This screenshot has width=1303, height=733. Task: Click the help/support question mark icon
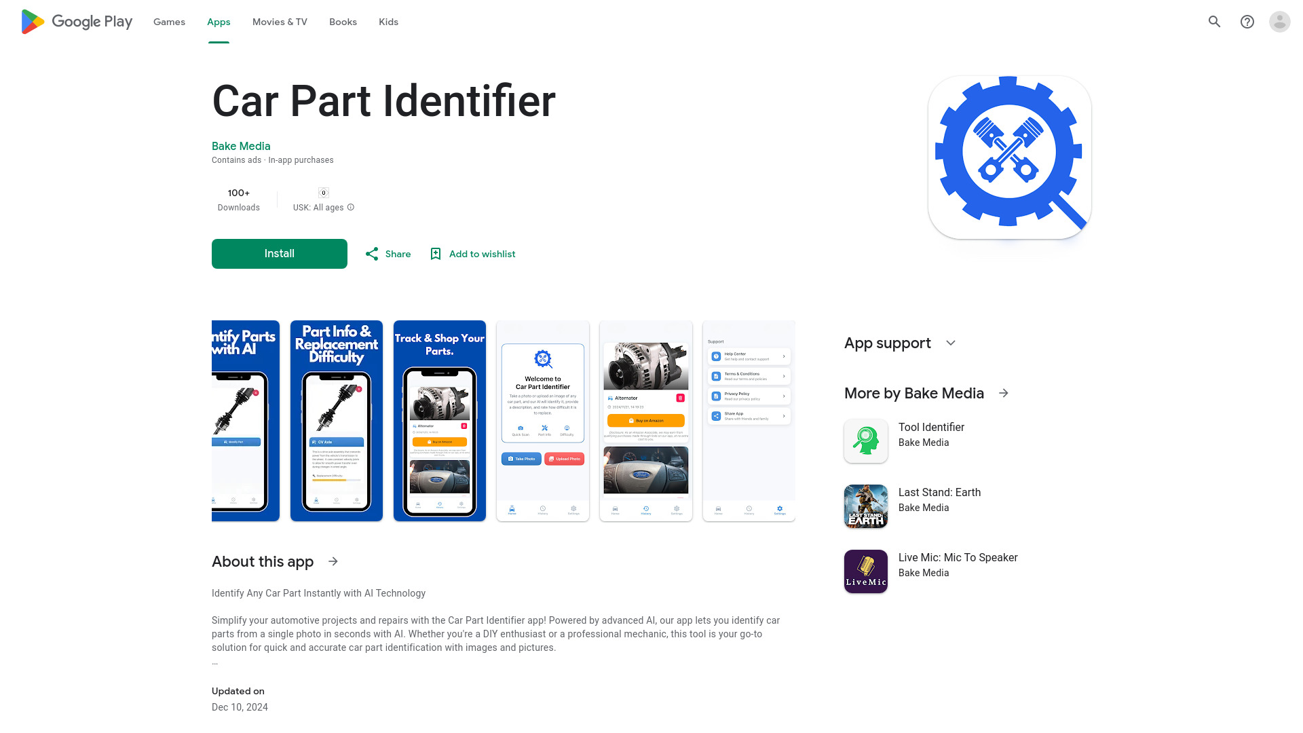1247,22
